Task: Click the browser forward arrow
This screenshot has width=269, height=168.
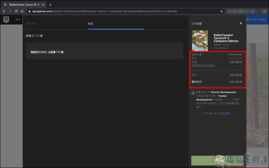Action: tap(10, 11)
